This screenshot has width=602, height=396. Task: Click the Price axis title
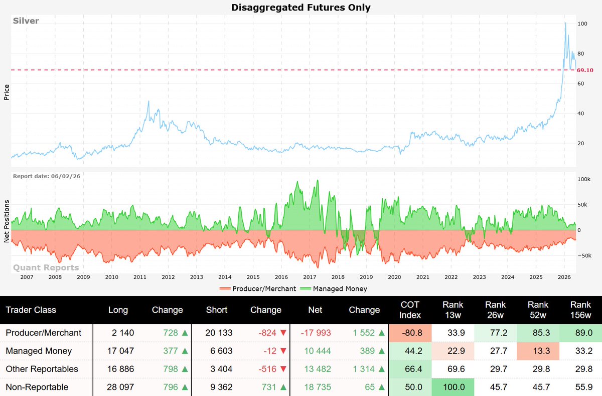click(7, 92)
